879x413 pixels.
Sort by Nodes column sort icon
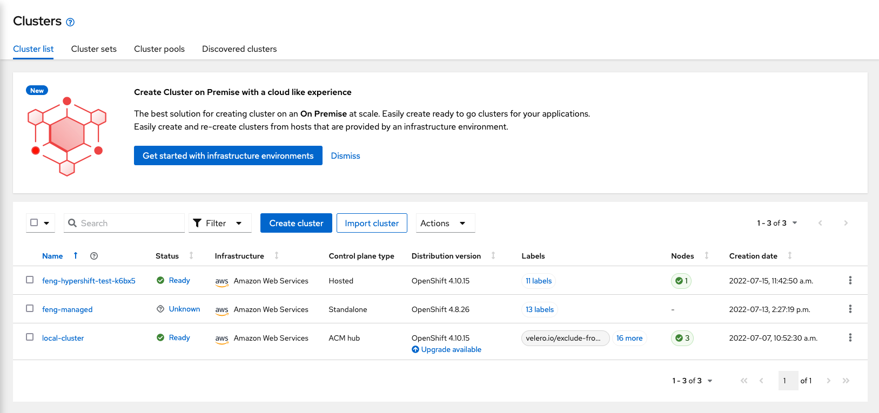(707, 255)
